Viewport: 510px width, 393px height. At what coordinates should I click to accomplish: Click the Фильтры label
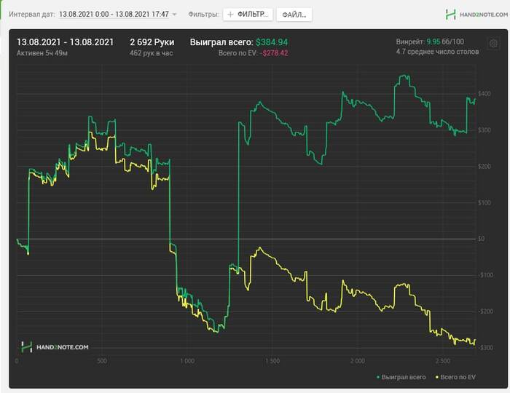(203, 15)
